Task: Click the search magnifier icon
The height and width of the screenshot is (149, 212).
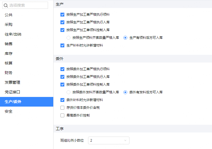Action: [x=6, y=6]
